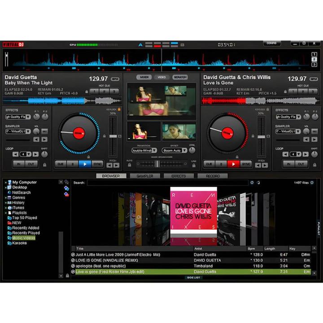
Task: Click right deck BPM tap button
Action: click(x=314, y=79)
